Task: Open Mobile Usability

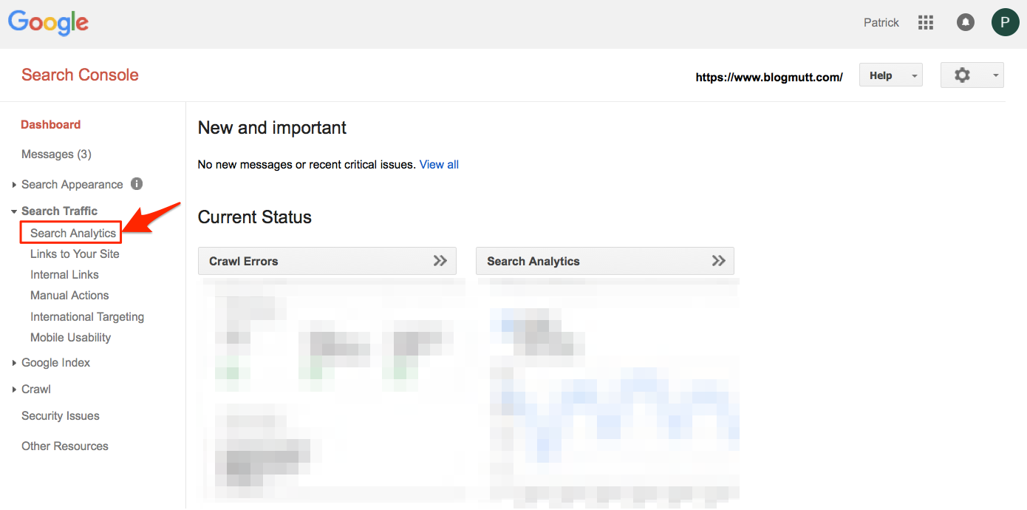Action: [70, 337]
